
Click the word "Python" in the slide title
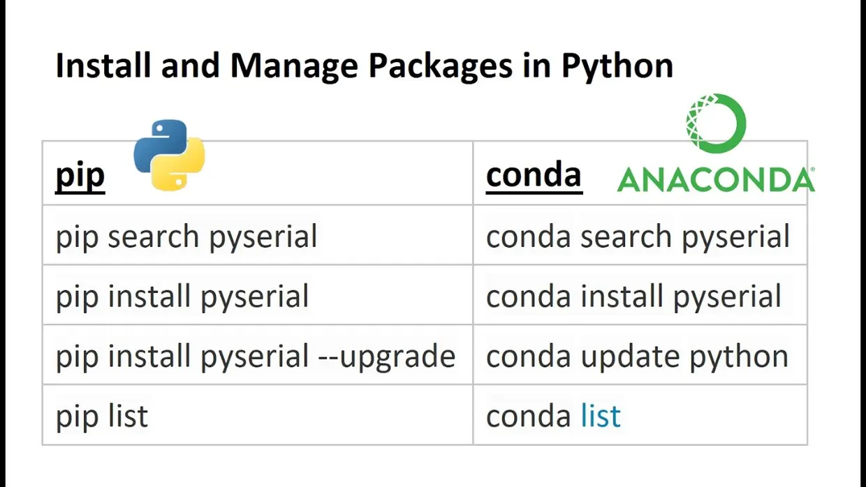[x=617, y=66]
